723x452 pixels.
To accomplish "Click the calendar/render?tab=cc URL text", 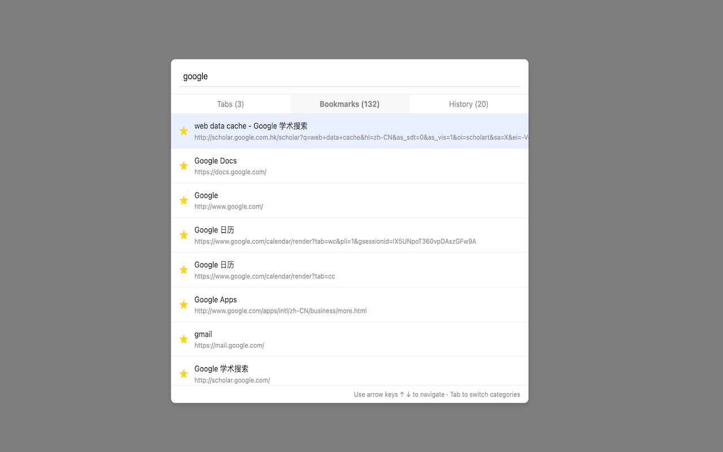I will [x=265, y=276].
